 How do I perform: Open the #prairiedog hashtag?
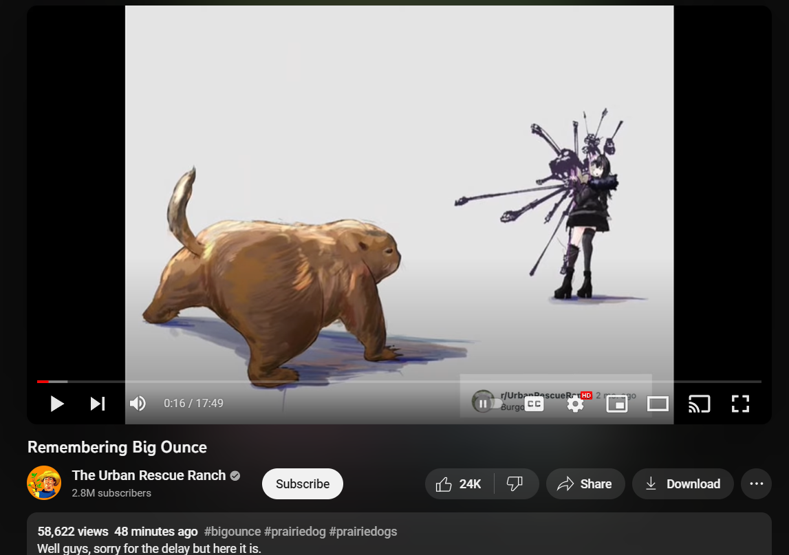tap(295, 532)
